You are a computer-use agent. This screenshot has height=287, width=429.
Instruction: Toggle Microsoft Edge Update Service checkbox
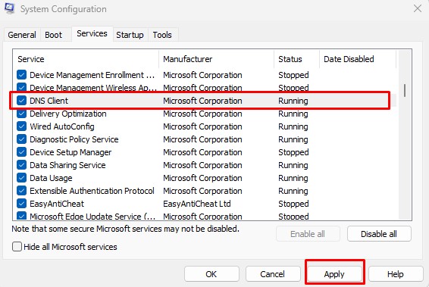pos(21,216)
